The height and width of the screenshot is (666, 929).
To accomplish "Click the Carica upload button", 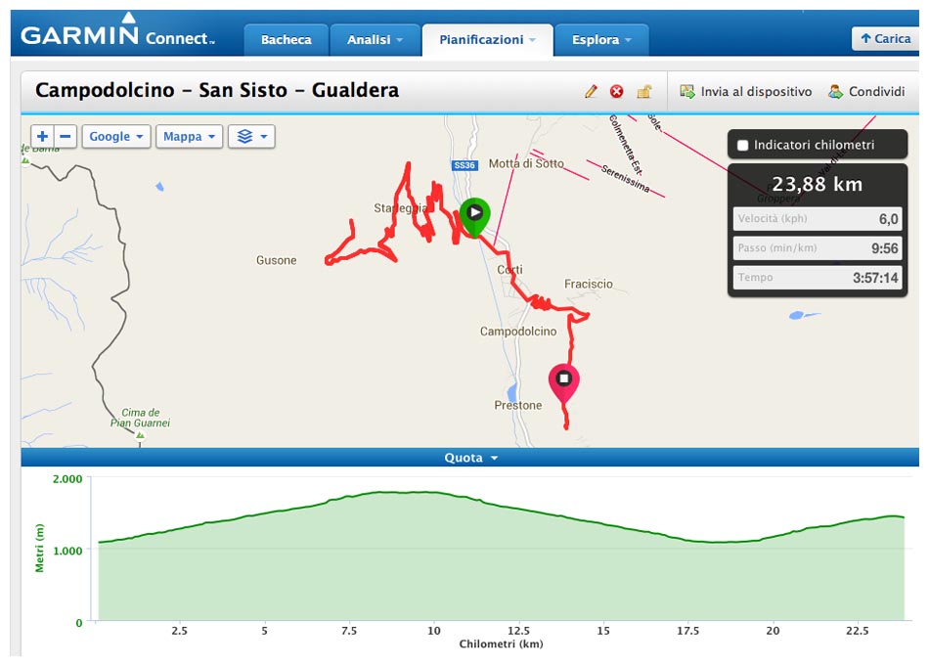I will click(885, 38).
